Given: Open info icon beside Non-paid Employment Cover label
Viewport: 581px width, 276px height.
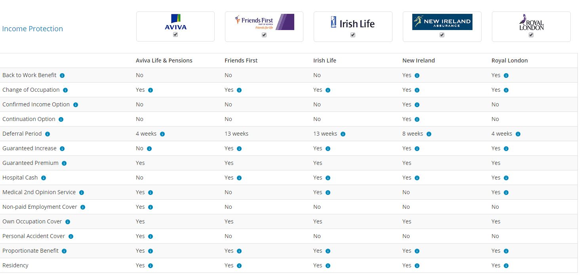Looking at the screenshot, I should pyautogui.click(x=83, y=207).
